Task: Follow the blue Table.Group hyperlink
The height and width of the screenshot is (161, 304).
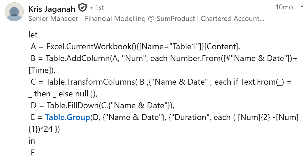Action: (x=68, y=117)
